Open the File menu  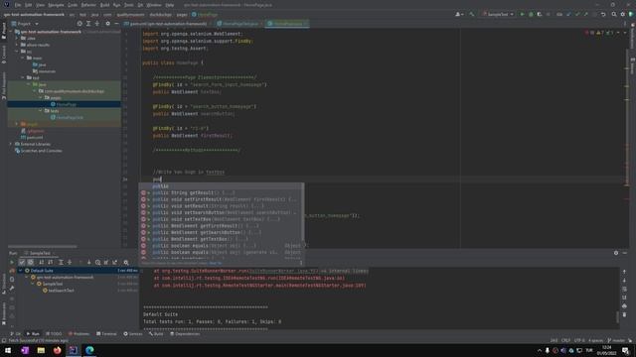click(18, 5)
